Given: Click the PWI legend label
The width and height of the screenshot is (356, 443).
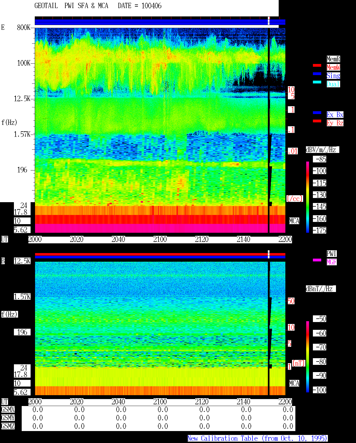Looking at the screenshot, I should tap(332, 254).
